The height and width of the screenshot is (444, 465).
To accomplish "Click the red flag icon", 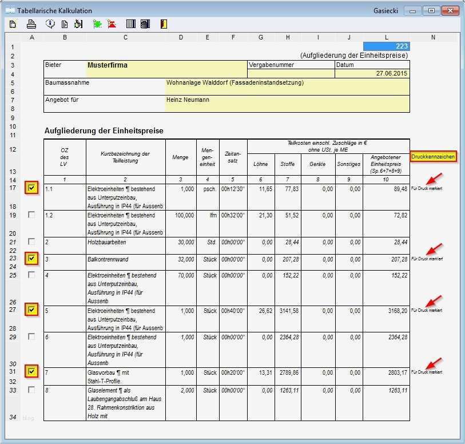I will (112, 24).
